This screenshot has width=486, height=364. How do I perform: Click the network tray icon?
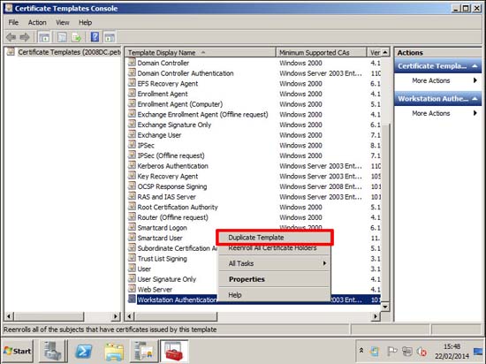pyautogui.click(x=406, y=351)
